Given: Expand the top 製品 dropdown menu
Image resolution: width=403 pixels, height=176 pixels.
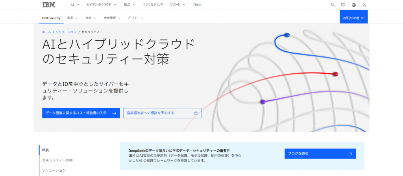Looking at the screenshot, I should tap(130, 5).
